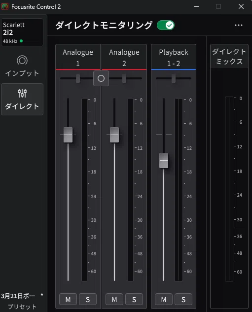The width and height of the screenshot is (252, 312).
Task: Click the Analogue 1 level meter
Action: click(84, 190)
